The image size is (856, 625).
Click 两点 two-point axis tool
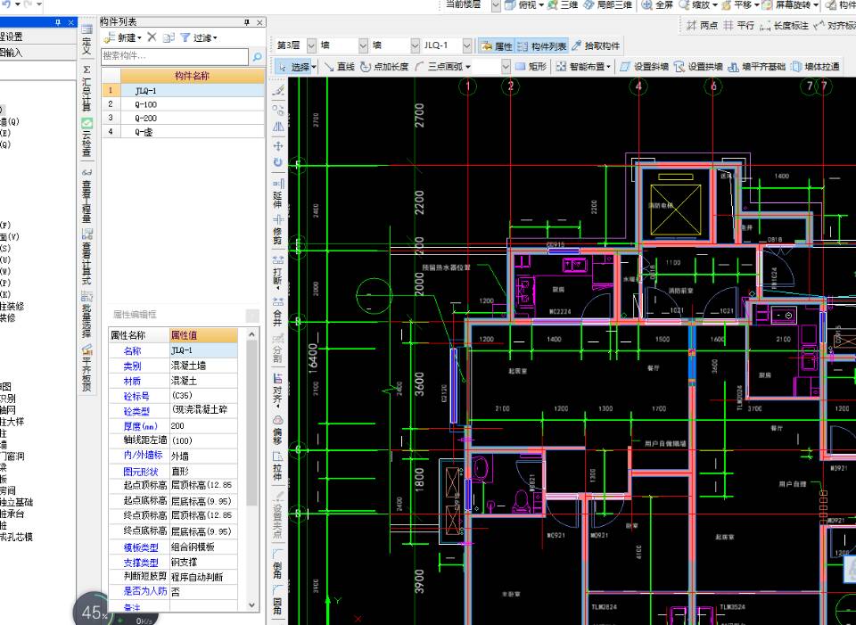tap(702, 25)
